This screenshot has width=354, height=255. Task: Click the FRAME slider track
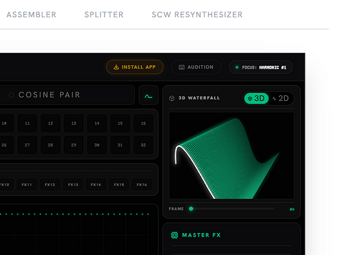point(231,208)
